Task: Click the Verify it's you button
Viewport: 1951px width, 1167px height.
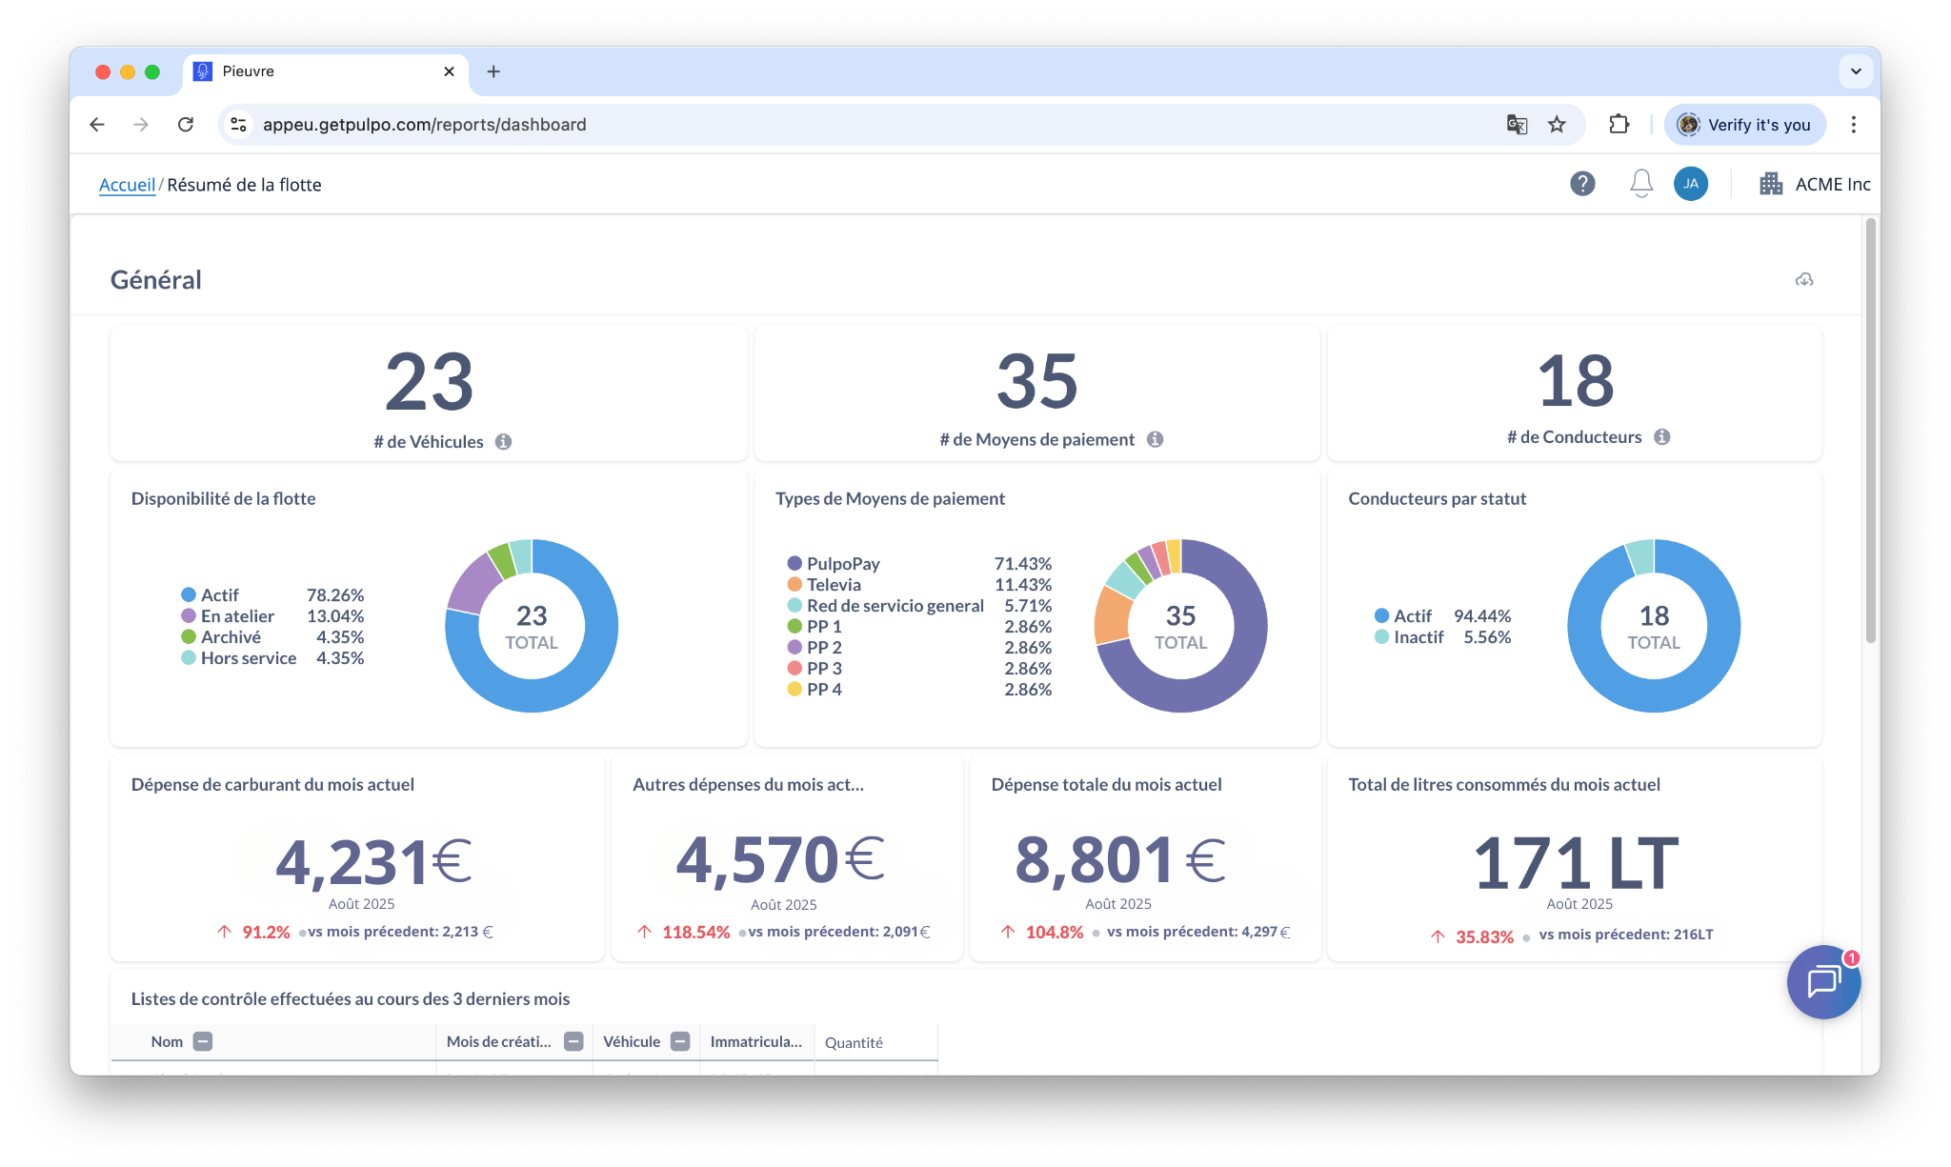Action: pyautogui.click(x=1744, y=125)
